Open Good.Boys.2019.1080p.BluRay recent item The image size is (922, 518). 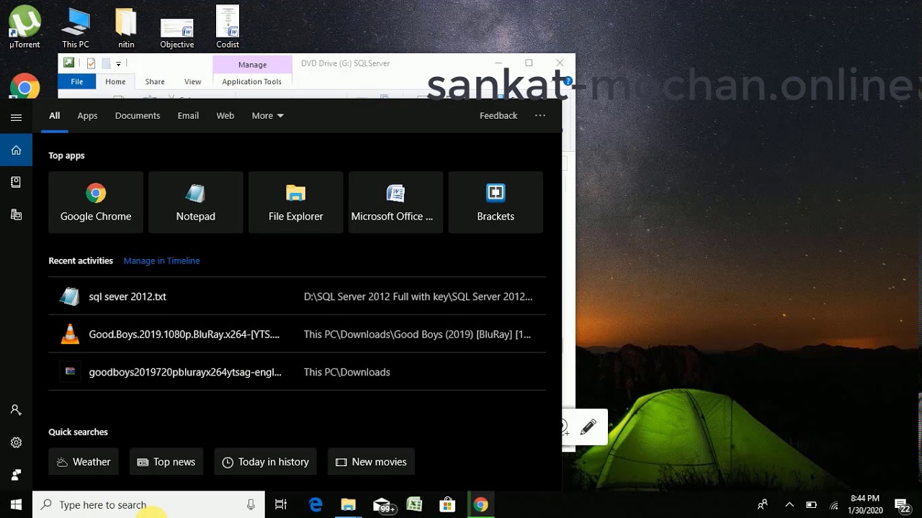[x=297, y=334]
